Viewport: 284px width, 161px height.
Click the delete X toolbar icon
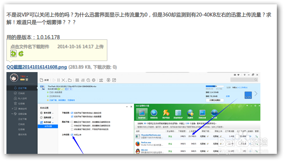click(63, 80)
